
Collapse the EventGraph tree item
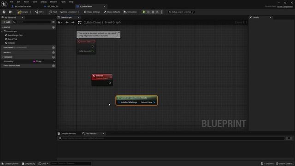tap(2, 31)
